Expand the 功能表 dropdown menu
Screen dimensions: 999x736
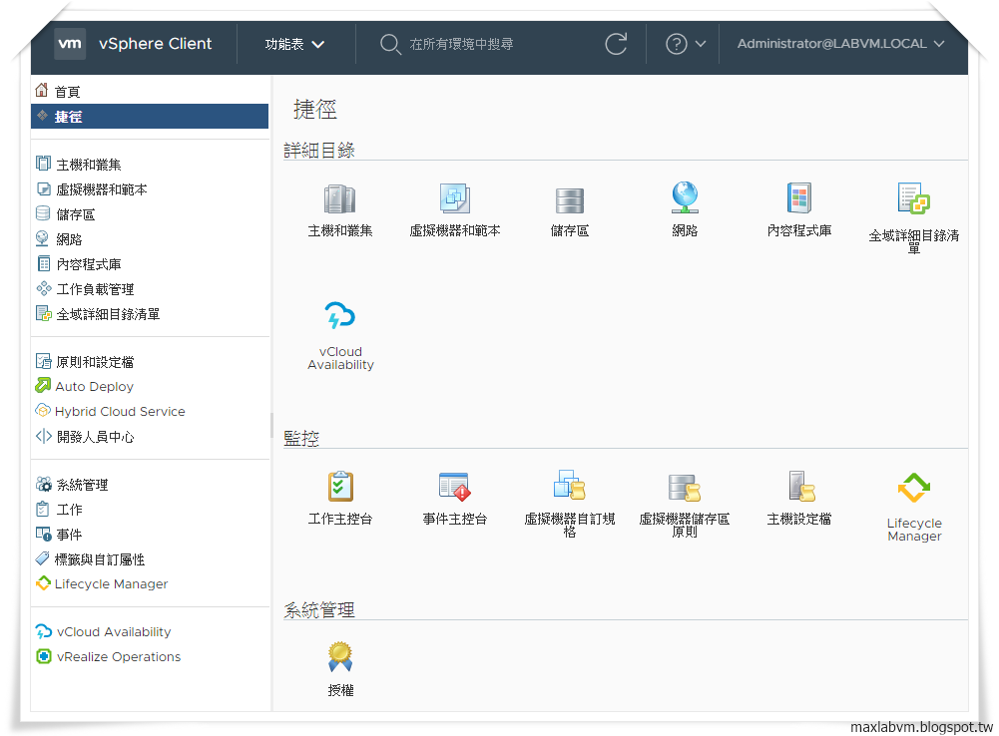294,44
